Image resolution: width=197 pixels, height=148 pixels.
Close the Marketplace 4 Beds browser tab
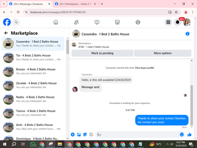point(95,4)
